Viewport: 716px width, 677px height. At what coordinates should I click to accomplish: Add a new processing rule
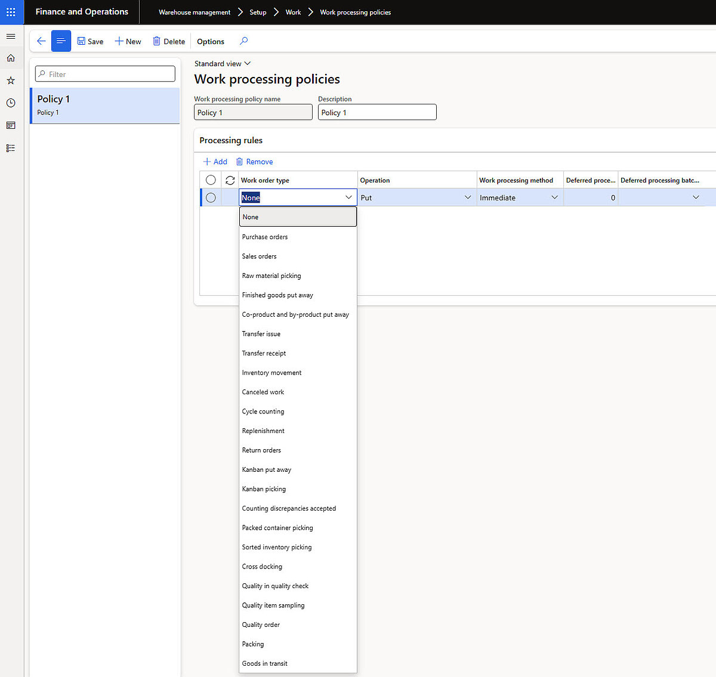pyautogui.click(x=215, y=162)
